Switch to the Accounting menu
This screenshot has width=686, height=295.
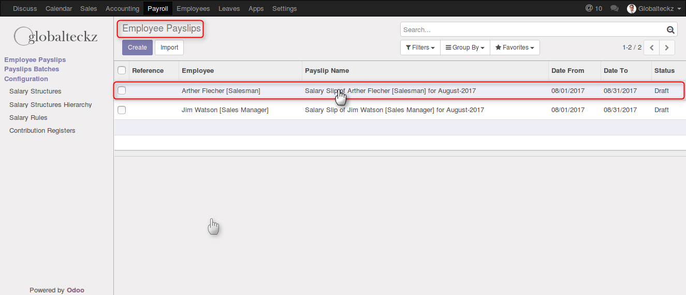pyautogui.click(x=122, y=8)
